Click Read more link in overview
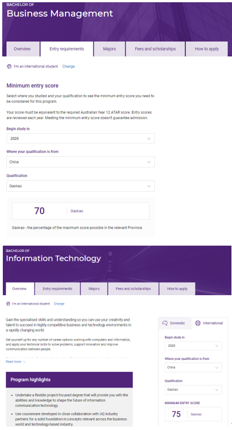 13,362
